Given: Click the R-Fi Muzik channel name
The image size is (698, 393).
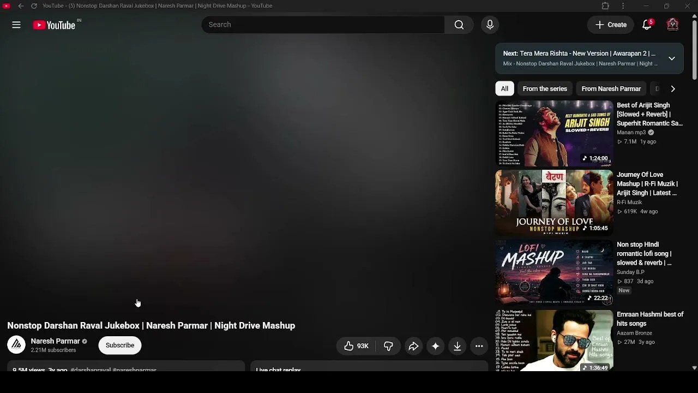Looking at the screenshot, I should point(629,203).
